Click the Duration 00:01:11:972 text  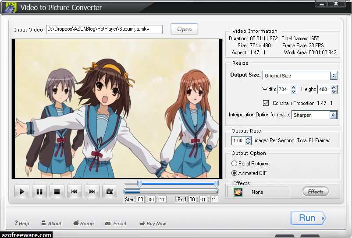253,38
